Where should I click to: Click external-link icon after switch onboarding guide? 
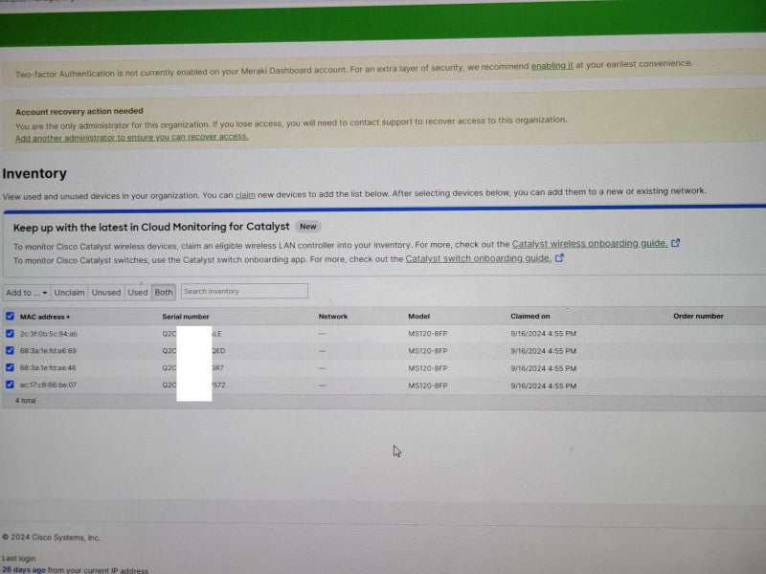click(x=559, y=257)
